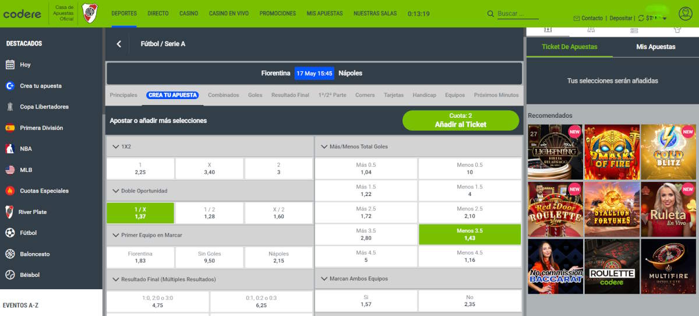Switch to the Mis Apuestas tab
The width and height of the screenshot is (699, 316).
[655, 47]
